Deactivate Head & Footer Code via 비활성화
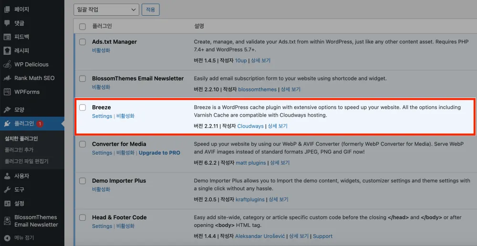This screenshot has width=477, height=246. (x=125, y=226)
